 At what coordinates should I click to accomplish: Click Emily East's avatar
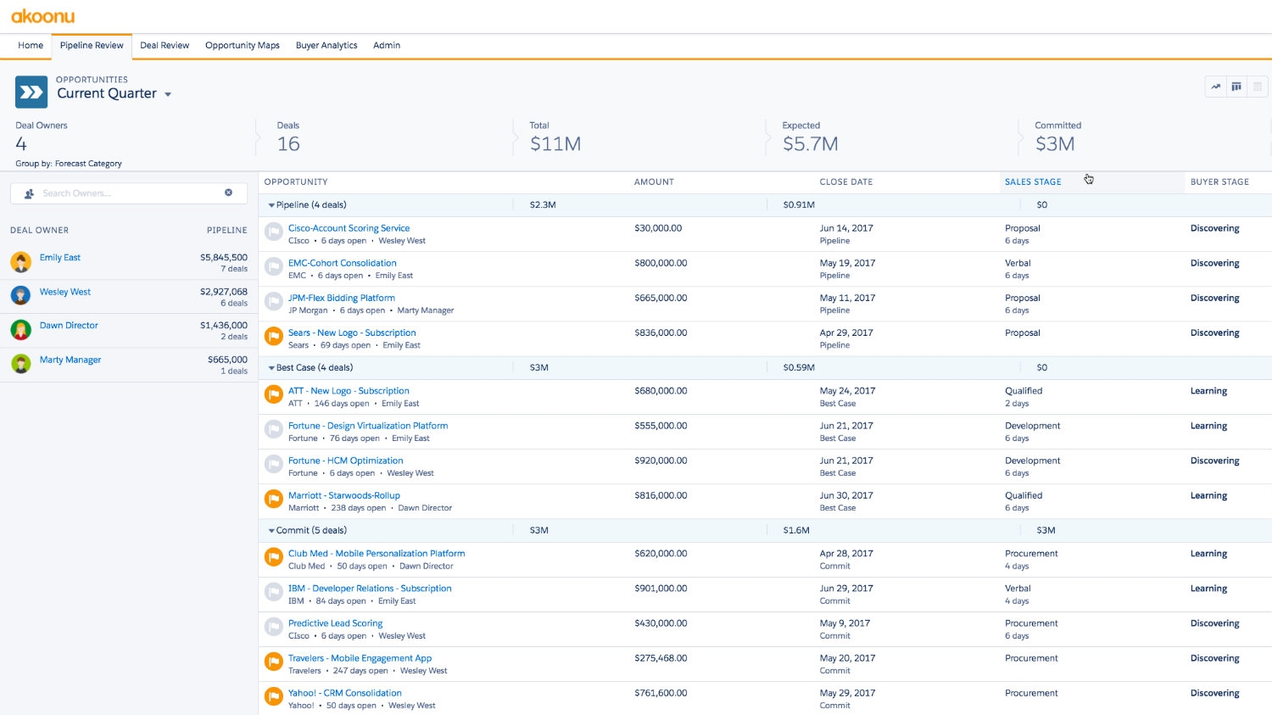pos(21,262)
